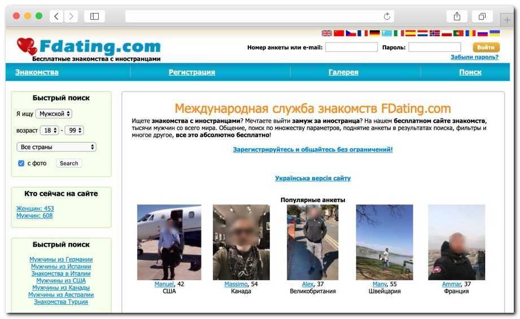
Task: Open 'Знакомства в Италии' link
Action: click(x=61, y=274)
